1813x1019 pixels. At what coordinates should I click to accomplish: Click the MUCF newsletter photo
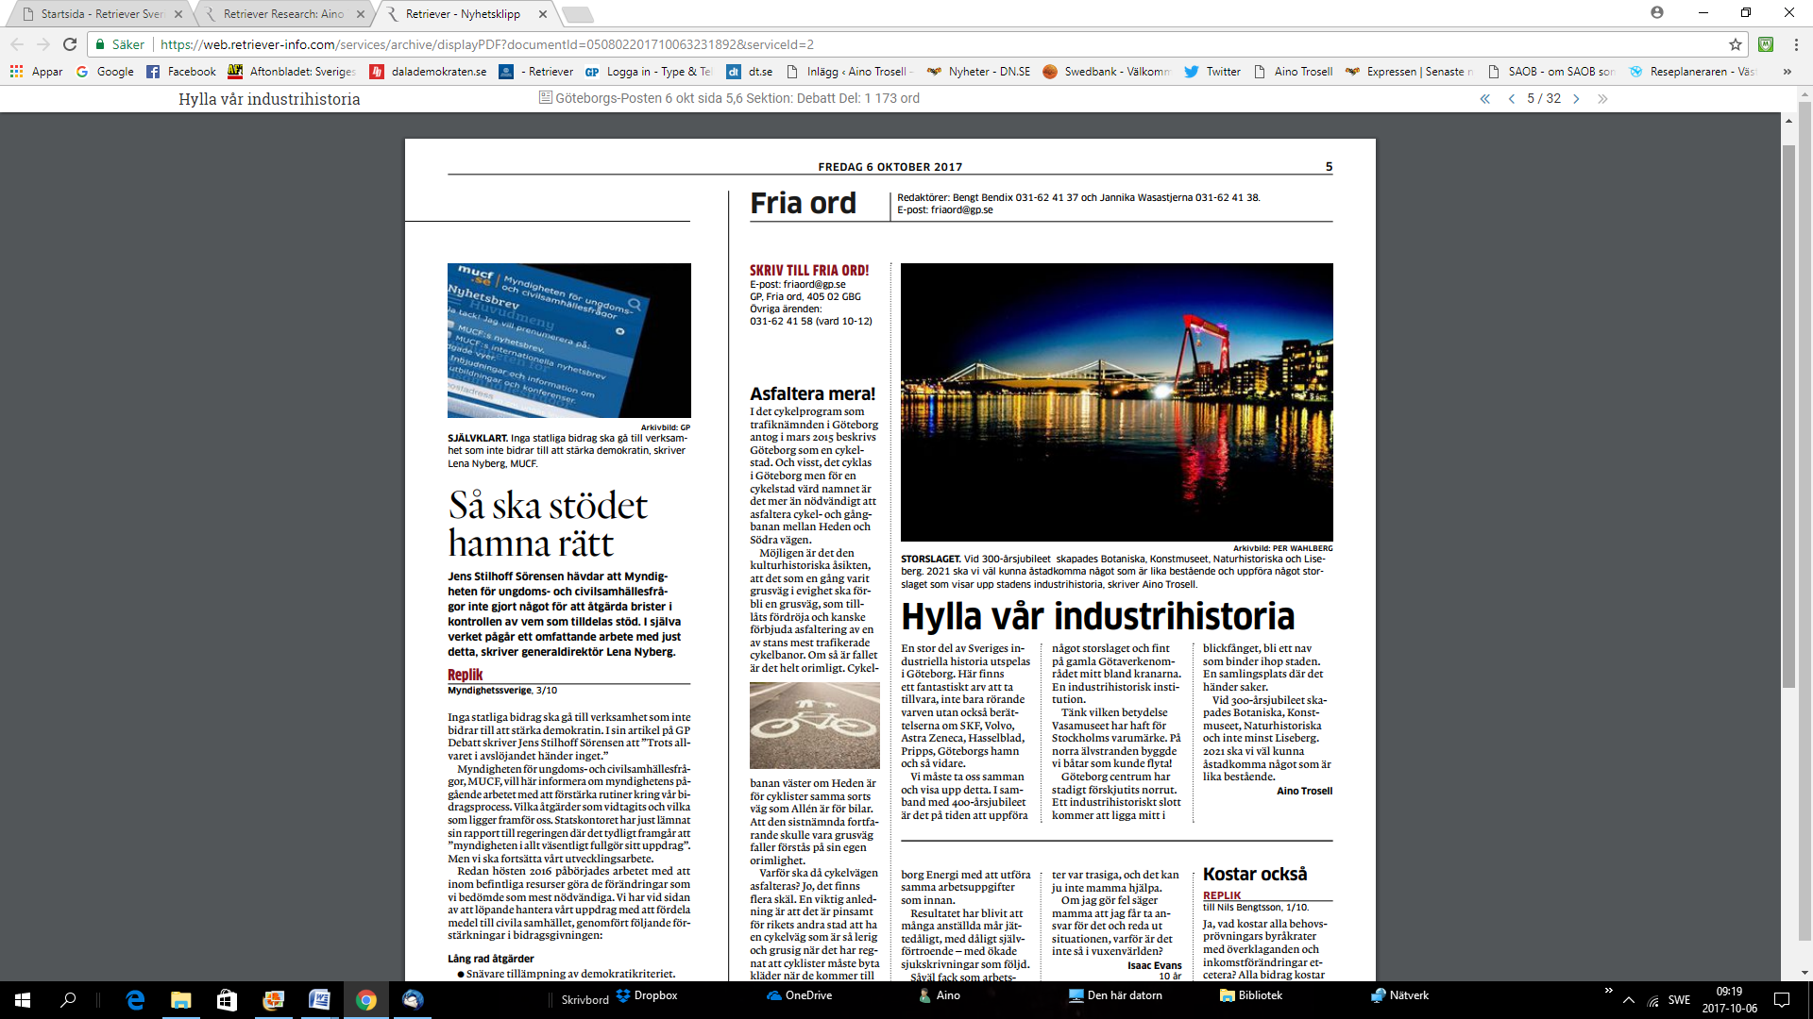point(569,341)
